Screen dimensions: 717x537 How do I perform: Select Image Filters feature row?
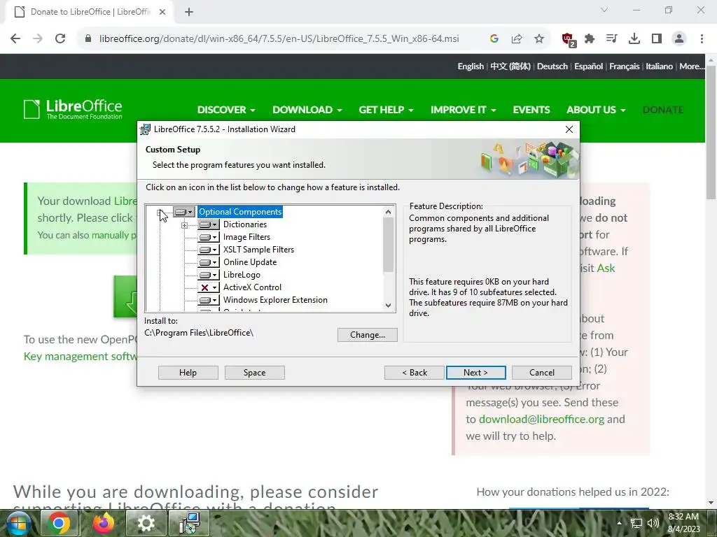(246, 237)
